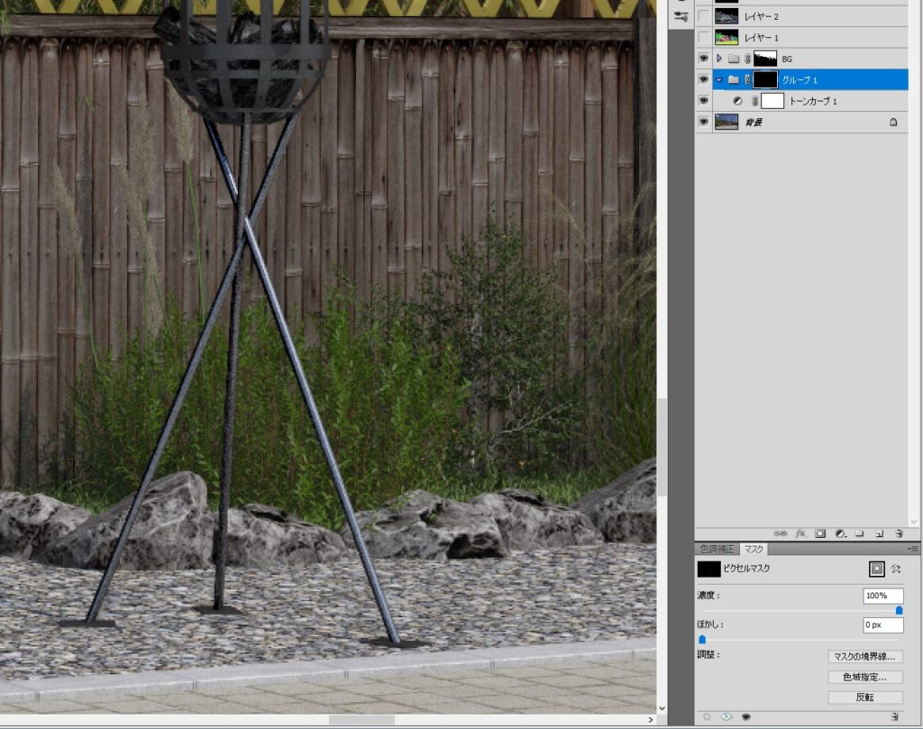Create new adjustment layer from icon

(839, 533)
